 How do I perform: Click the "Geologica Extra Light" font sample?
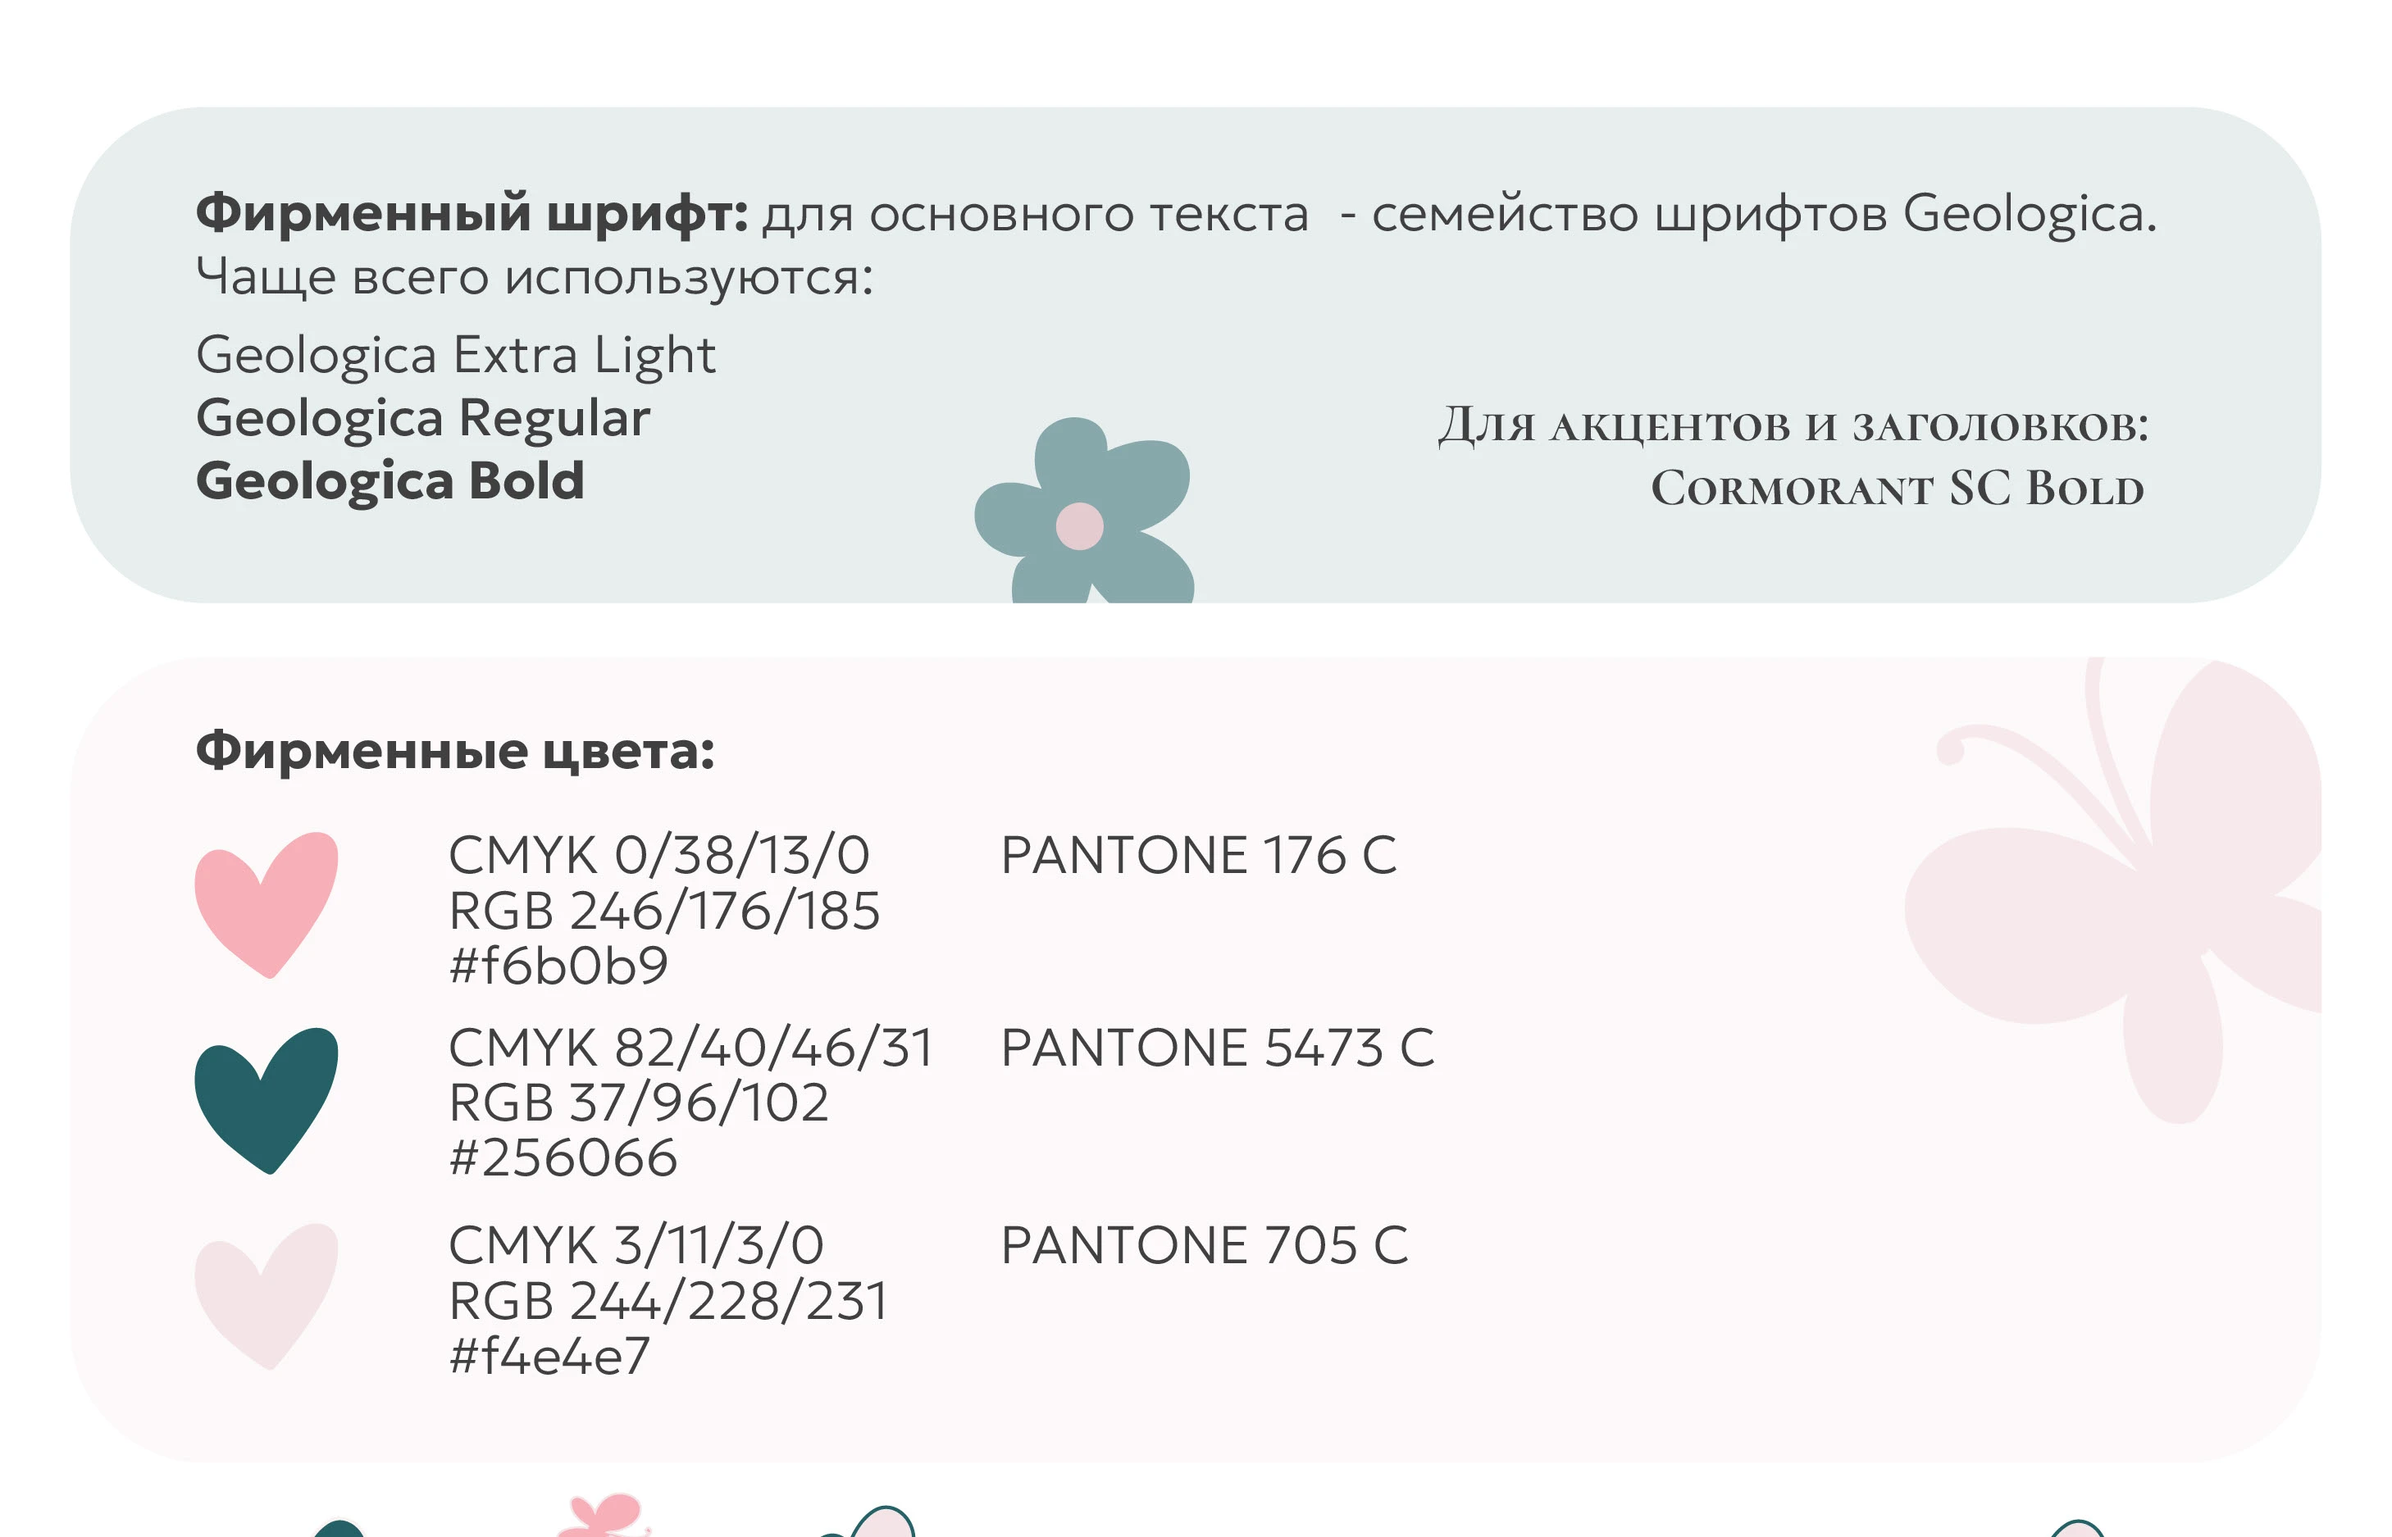click(455, 354)
